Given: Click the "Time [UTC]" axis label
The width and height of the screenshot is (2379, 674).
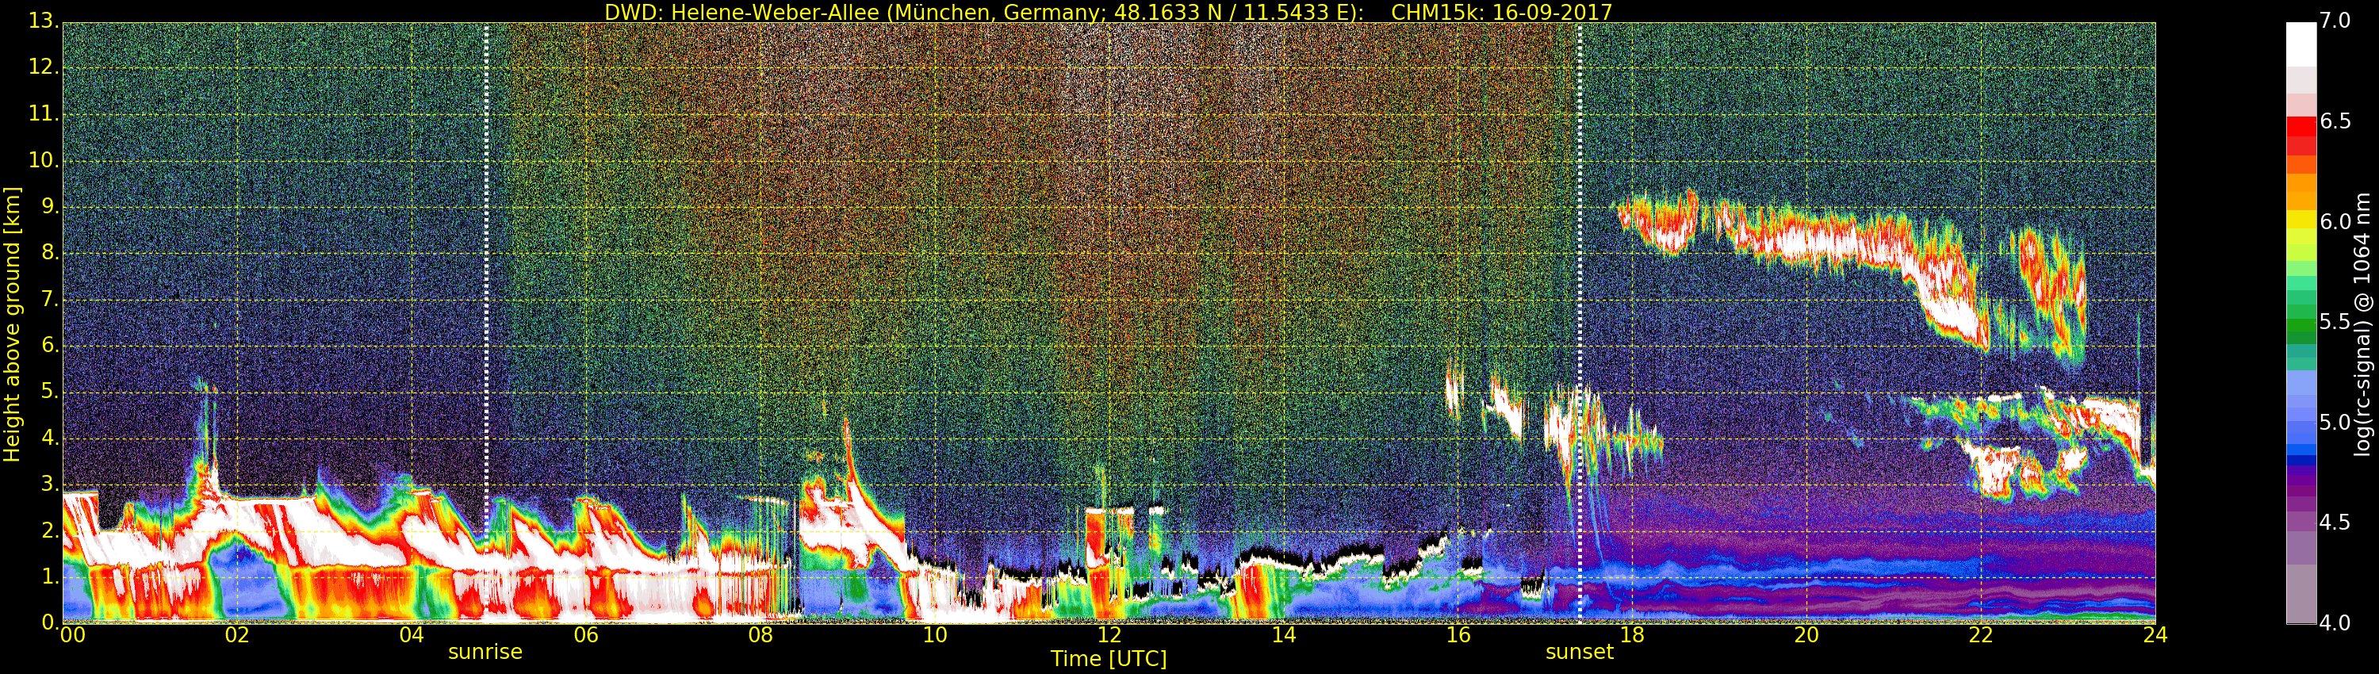Looking at the screenshot, I should 1109,659.
